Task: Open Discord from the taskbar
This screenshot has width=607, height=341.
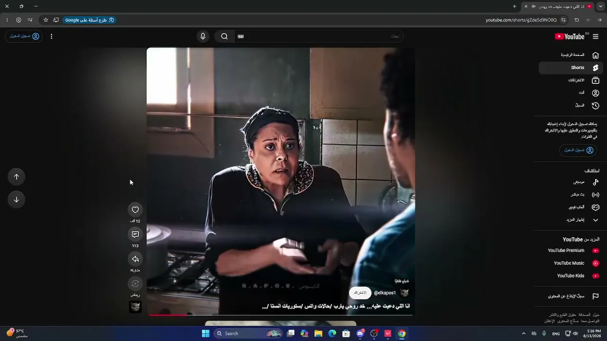Action: (x=360, y=333)
